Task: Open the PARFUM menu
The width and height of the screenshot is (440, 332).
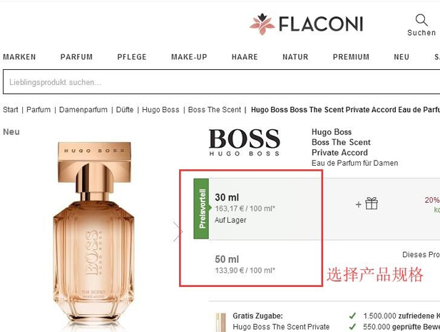Action: click(x=76, y=57)
